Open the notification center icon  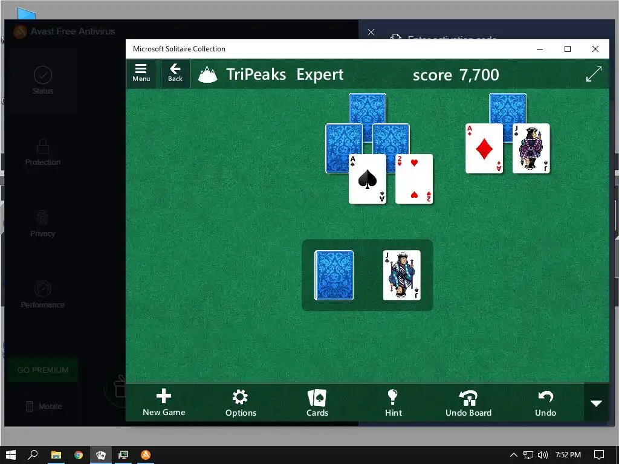599,455
